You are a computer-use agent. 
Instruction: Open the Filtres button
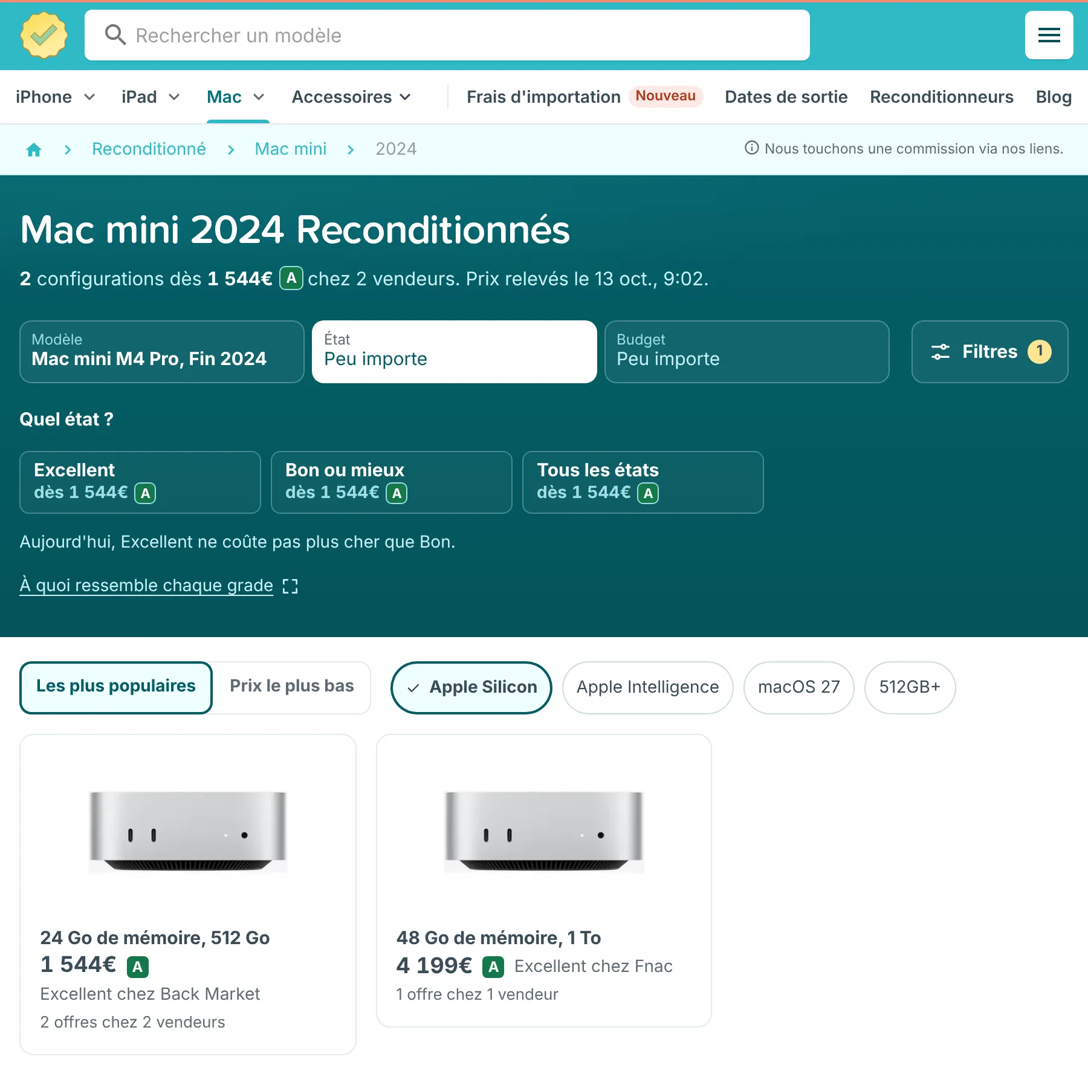pos(989,352)
